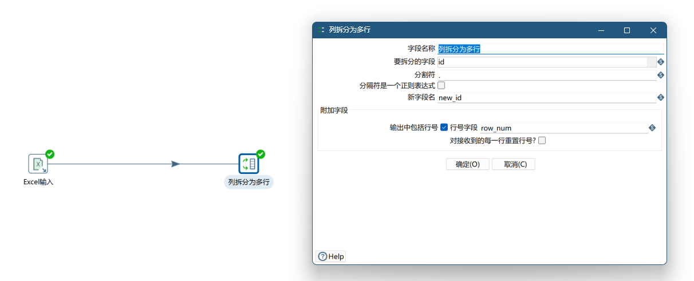Close the 列拆分为多行 dialog window
Viewport: 694px width, 281px height.
click(653, 30)
